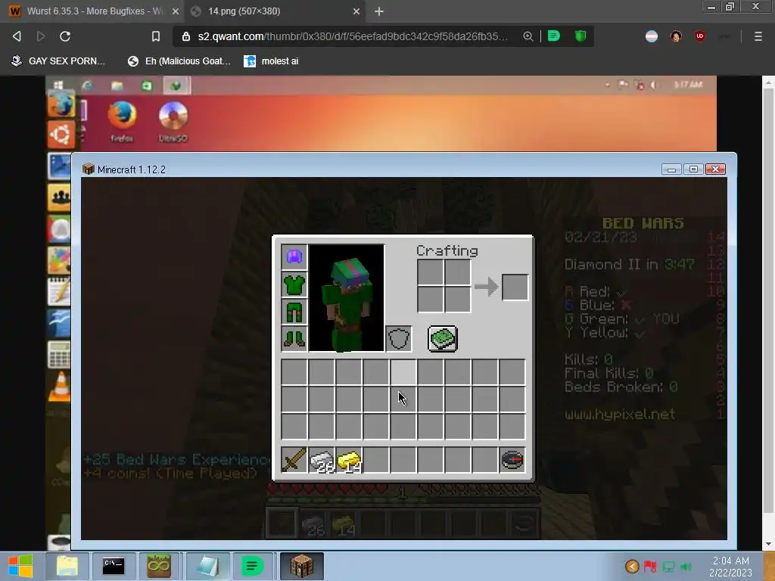This screenshot has height=581, width=775.
Task: Click the page scrollbar up arrow
Action: click(x=768, y=83)
